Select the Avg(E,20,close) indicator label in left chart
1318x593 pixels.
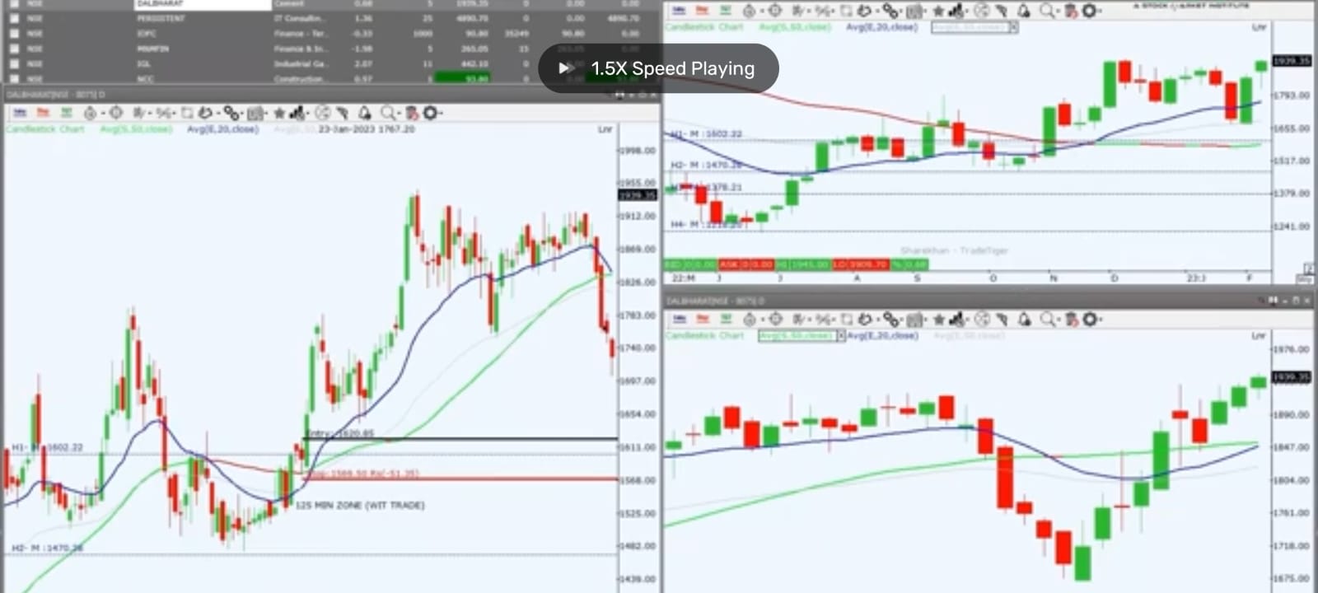click(x=222, y=129)
